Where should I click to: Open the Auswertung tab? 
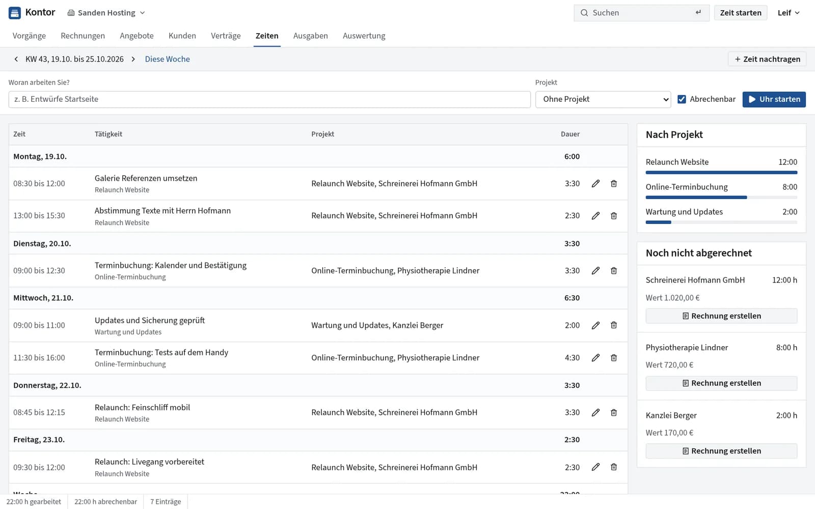(x=364, y=36)
